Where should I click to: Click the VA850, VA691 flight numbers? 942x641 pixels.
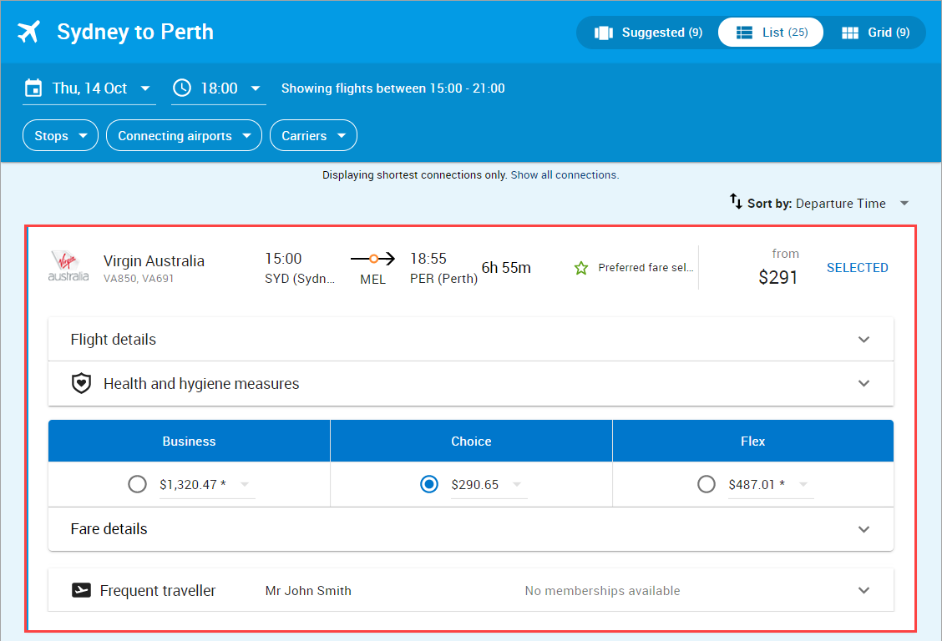pos(138,279)
